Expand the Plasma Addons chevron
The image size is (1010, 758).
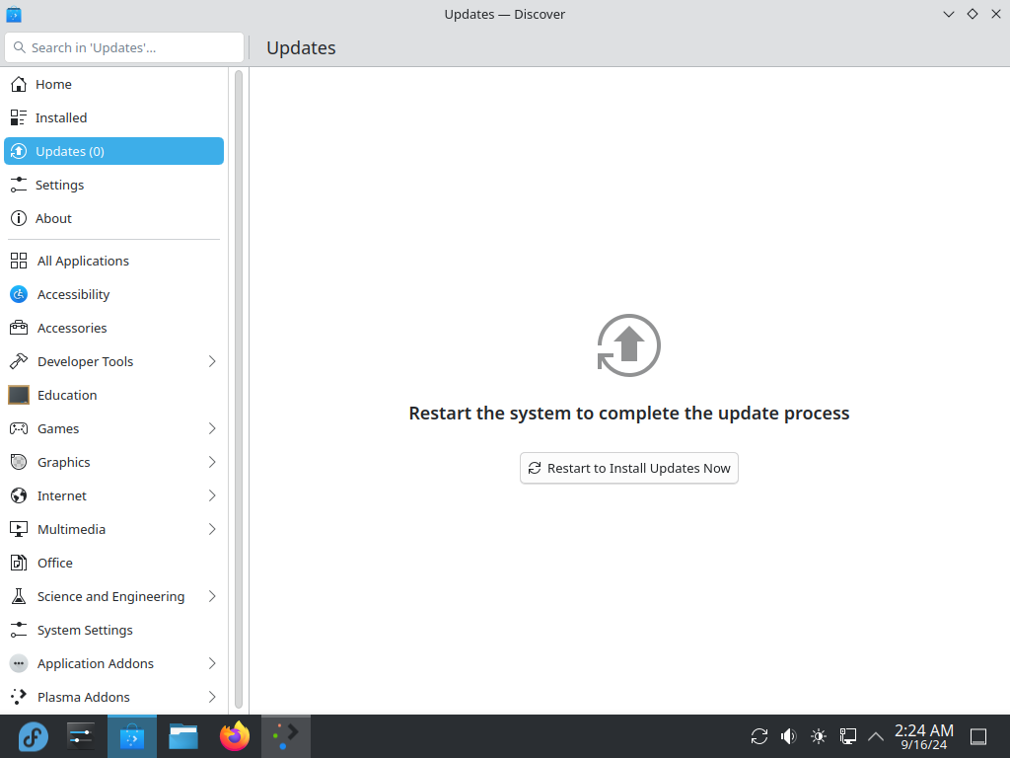point(212,697)
